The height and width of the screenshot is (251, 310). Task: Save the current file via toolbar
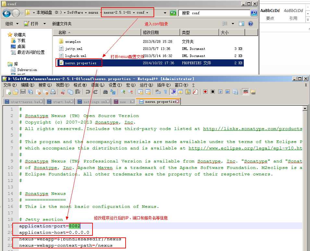coord(23,92)
